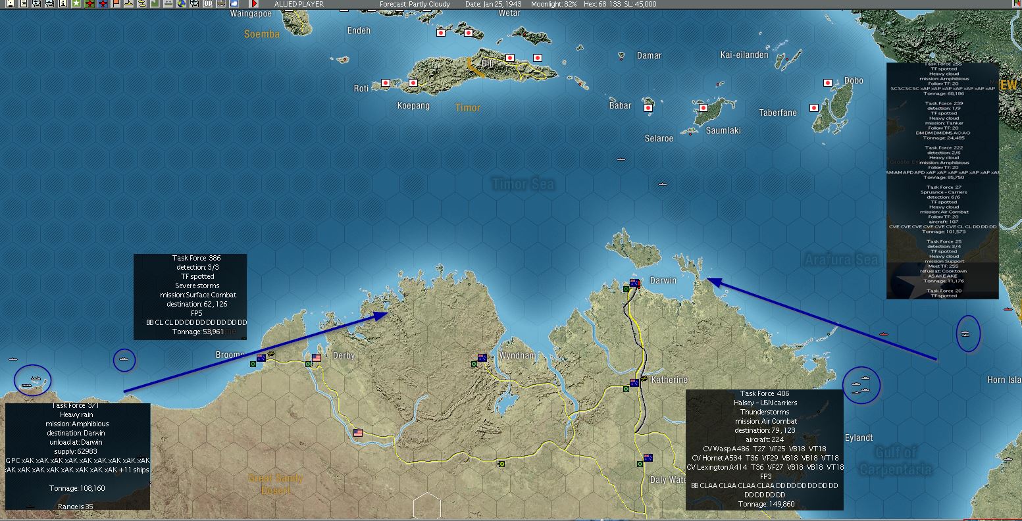The image size is (1022, 521).
Task: Click the 'Timor Sea' map label
Action: [x=523, y=184]
